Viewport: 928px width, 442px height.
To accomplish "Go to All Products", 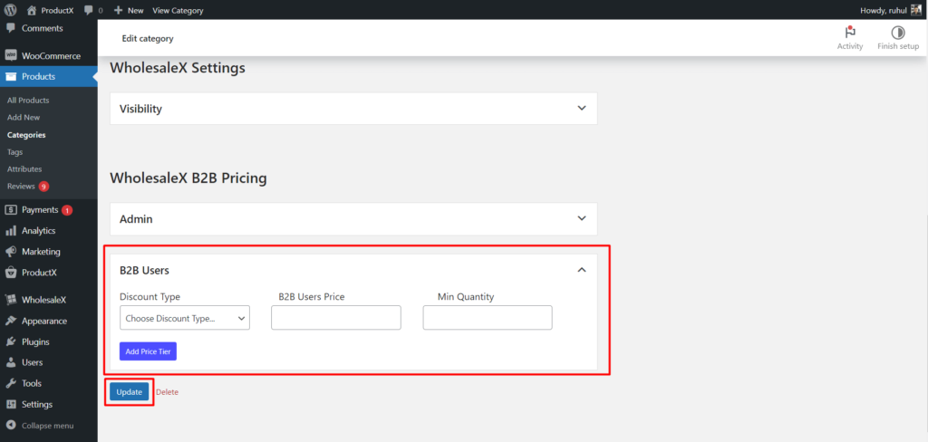I will 28,100.
